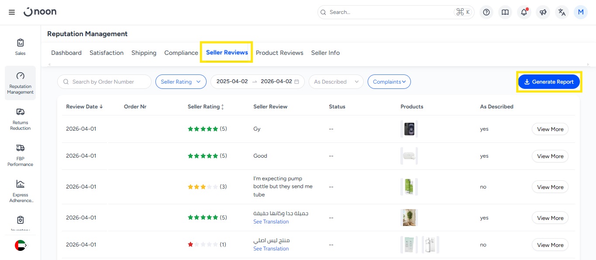Open the documentation book icon
Image resolution: width=596 pixels, height=260 pixels.
505,12
